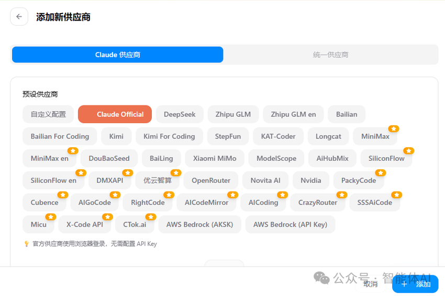This screenshot has width=445, height=296.
Task: Pick the X-Code API preset
Action: pos(85,224)
